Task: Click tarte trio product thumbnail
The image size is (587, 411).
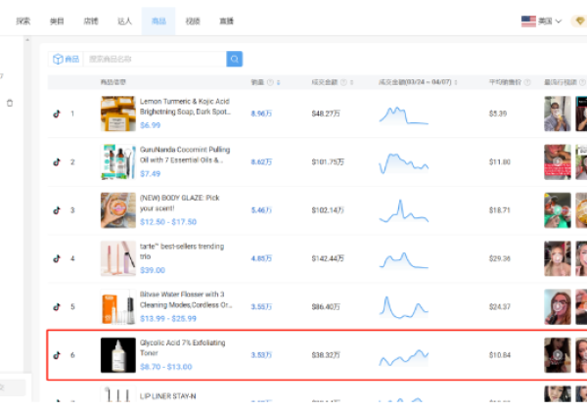Action: click(118, 258)
